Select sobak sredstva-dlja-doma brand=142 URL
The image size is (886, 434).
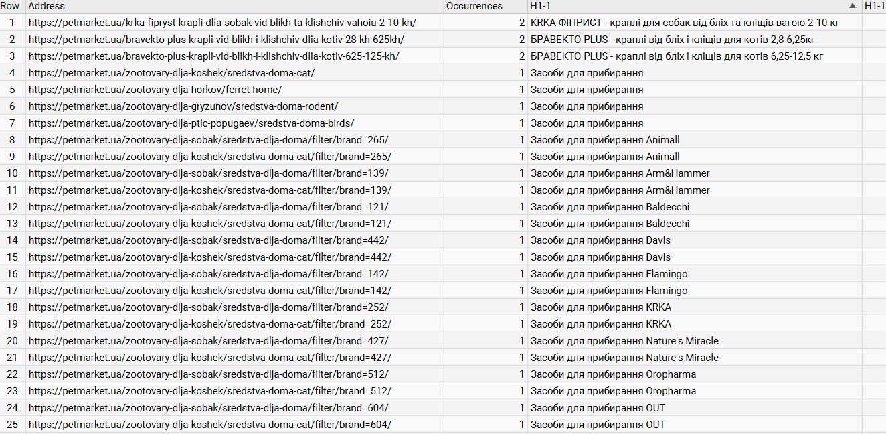(234, 273)
